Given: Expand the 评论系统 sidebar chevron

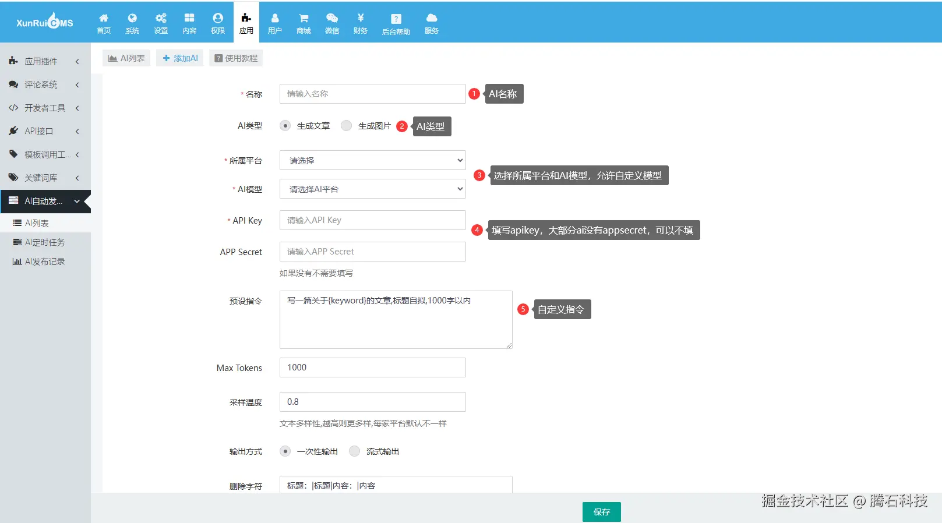Looking at the screenshot, I should [77, 84].
